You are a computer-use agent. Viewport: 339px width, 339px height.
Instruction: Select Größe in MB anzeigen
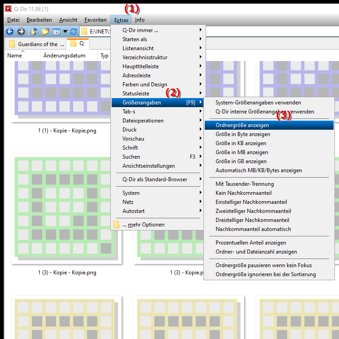(x=269, y=152)
